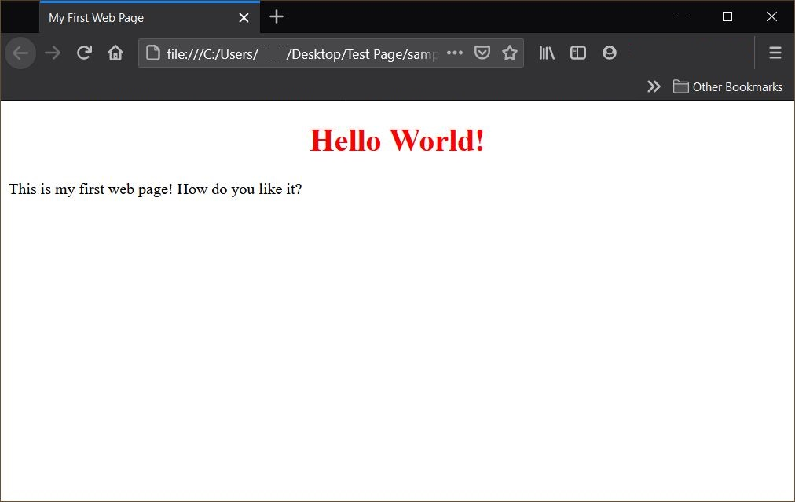The width and height of the screenshot is (795, 502).
Task: Reload the current page
Action: 84,53
